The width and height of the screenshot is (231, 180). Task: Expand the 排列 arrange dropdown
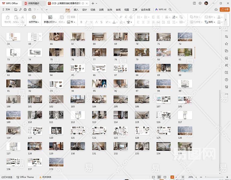(211, 22)
